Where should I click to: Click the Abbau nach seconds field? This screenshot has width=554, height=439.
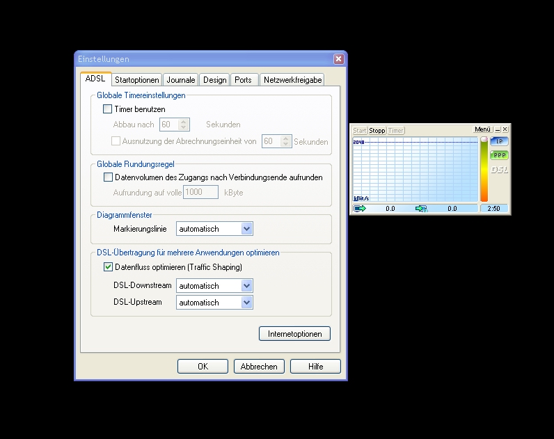[169, 125]
